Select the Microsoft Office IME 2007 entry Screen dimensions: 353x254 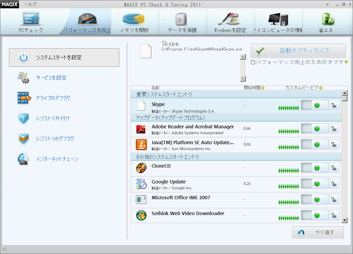pos(236,200)
